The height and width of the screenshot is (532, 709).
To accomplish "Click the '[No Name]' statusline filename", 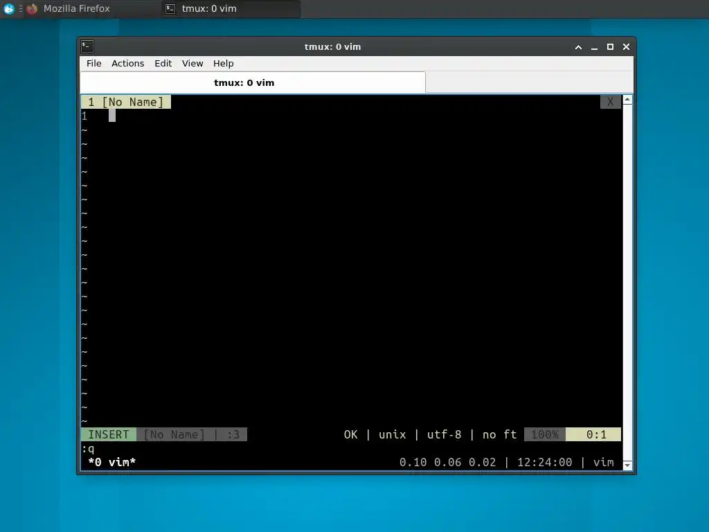I will pos(174,434).
